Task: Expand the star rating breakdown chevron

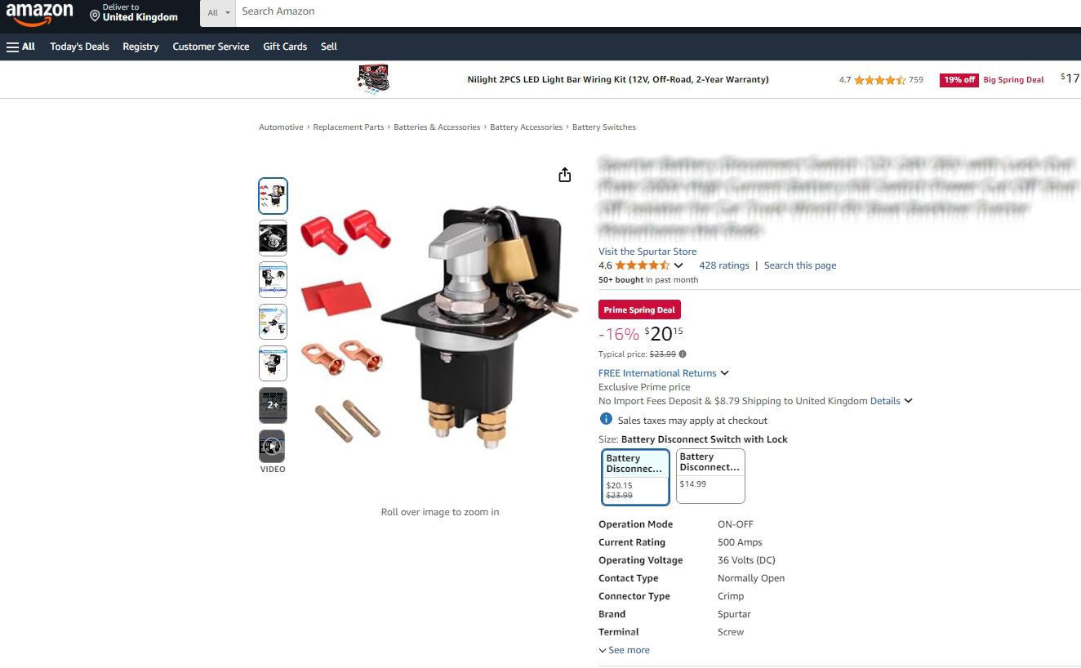Action: pyautogui.click(x=678, y=265)
